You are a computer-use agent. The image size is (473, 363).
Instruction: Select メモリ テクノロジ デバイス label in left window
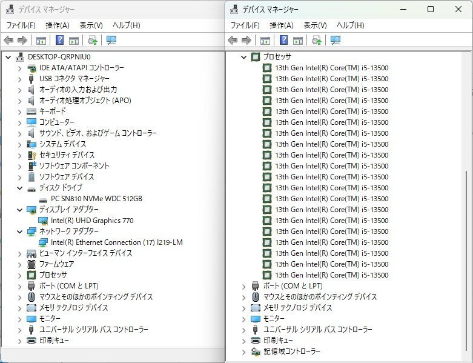pos(74,308)
